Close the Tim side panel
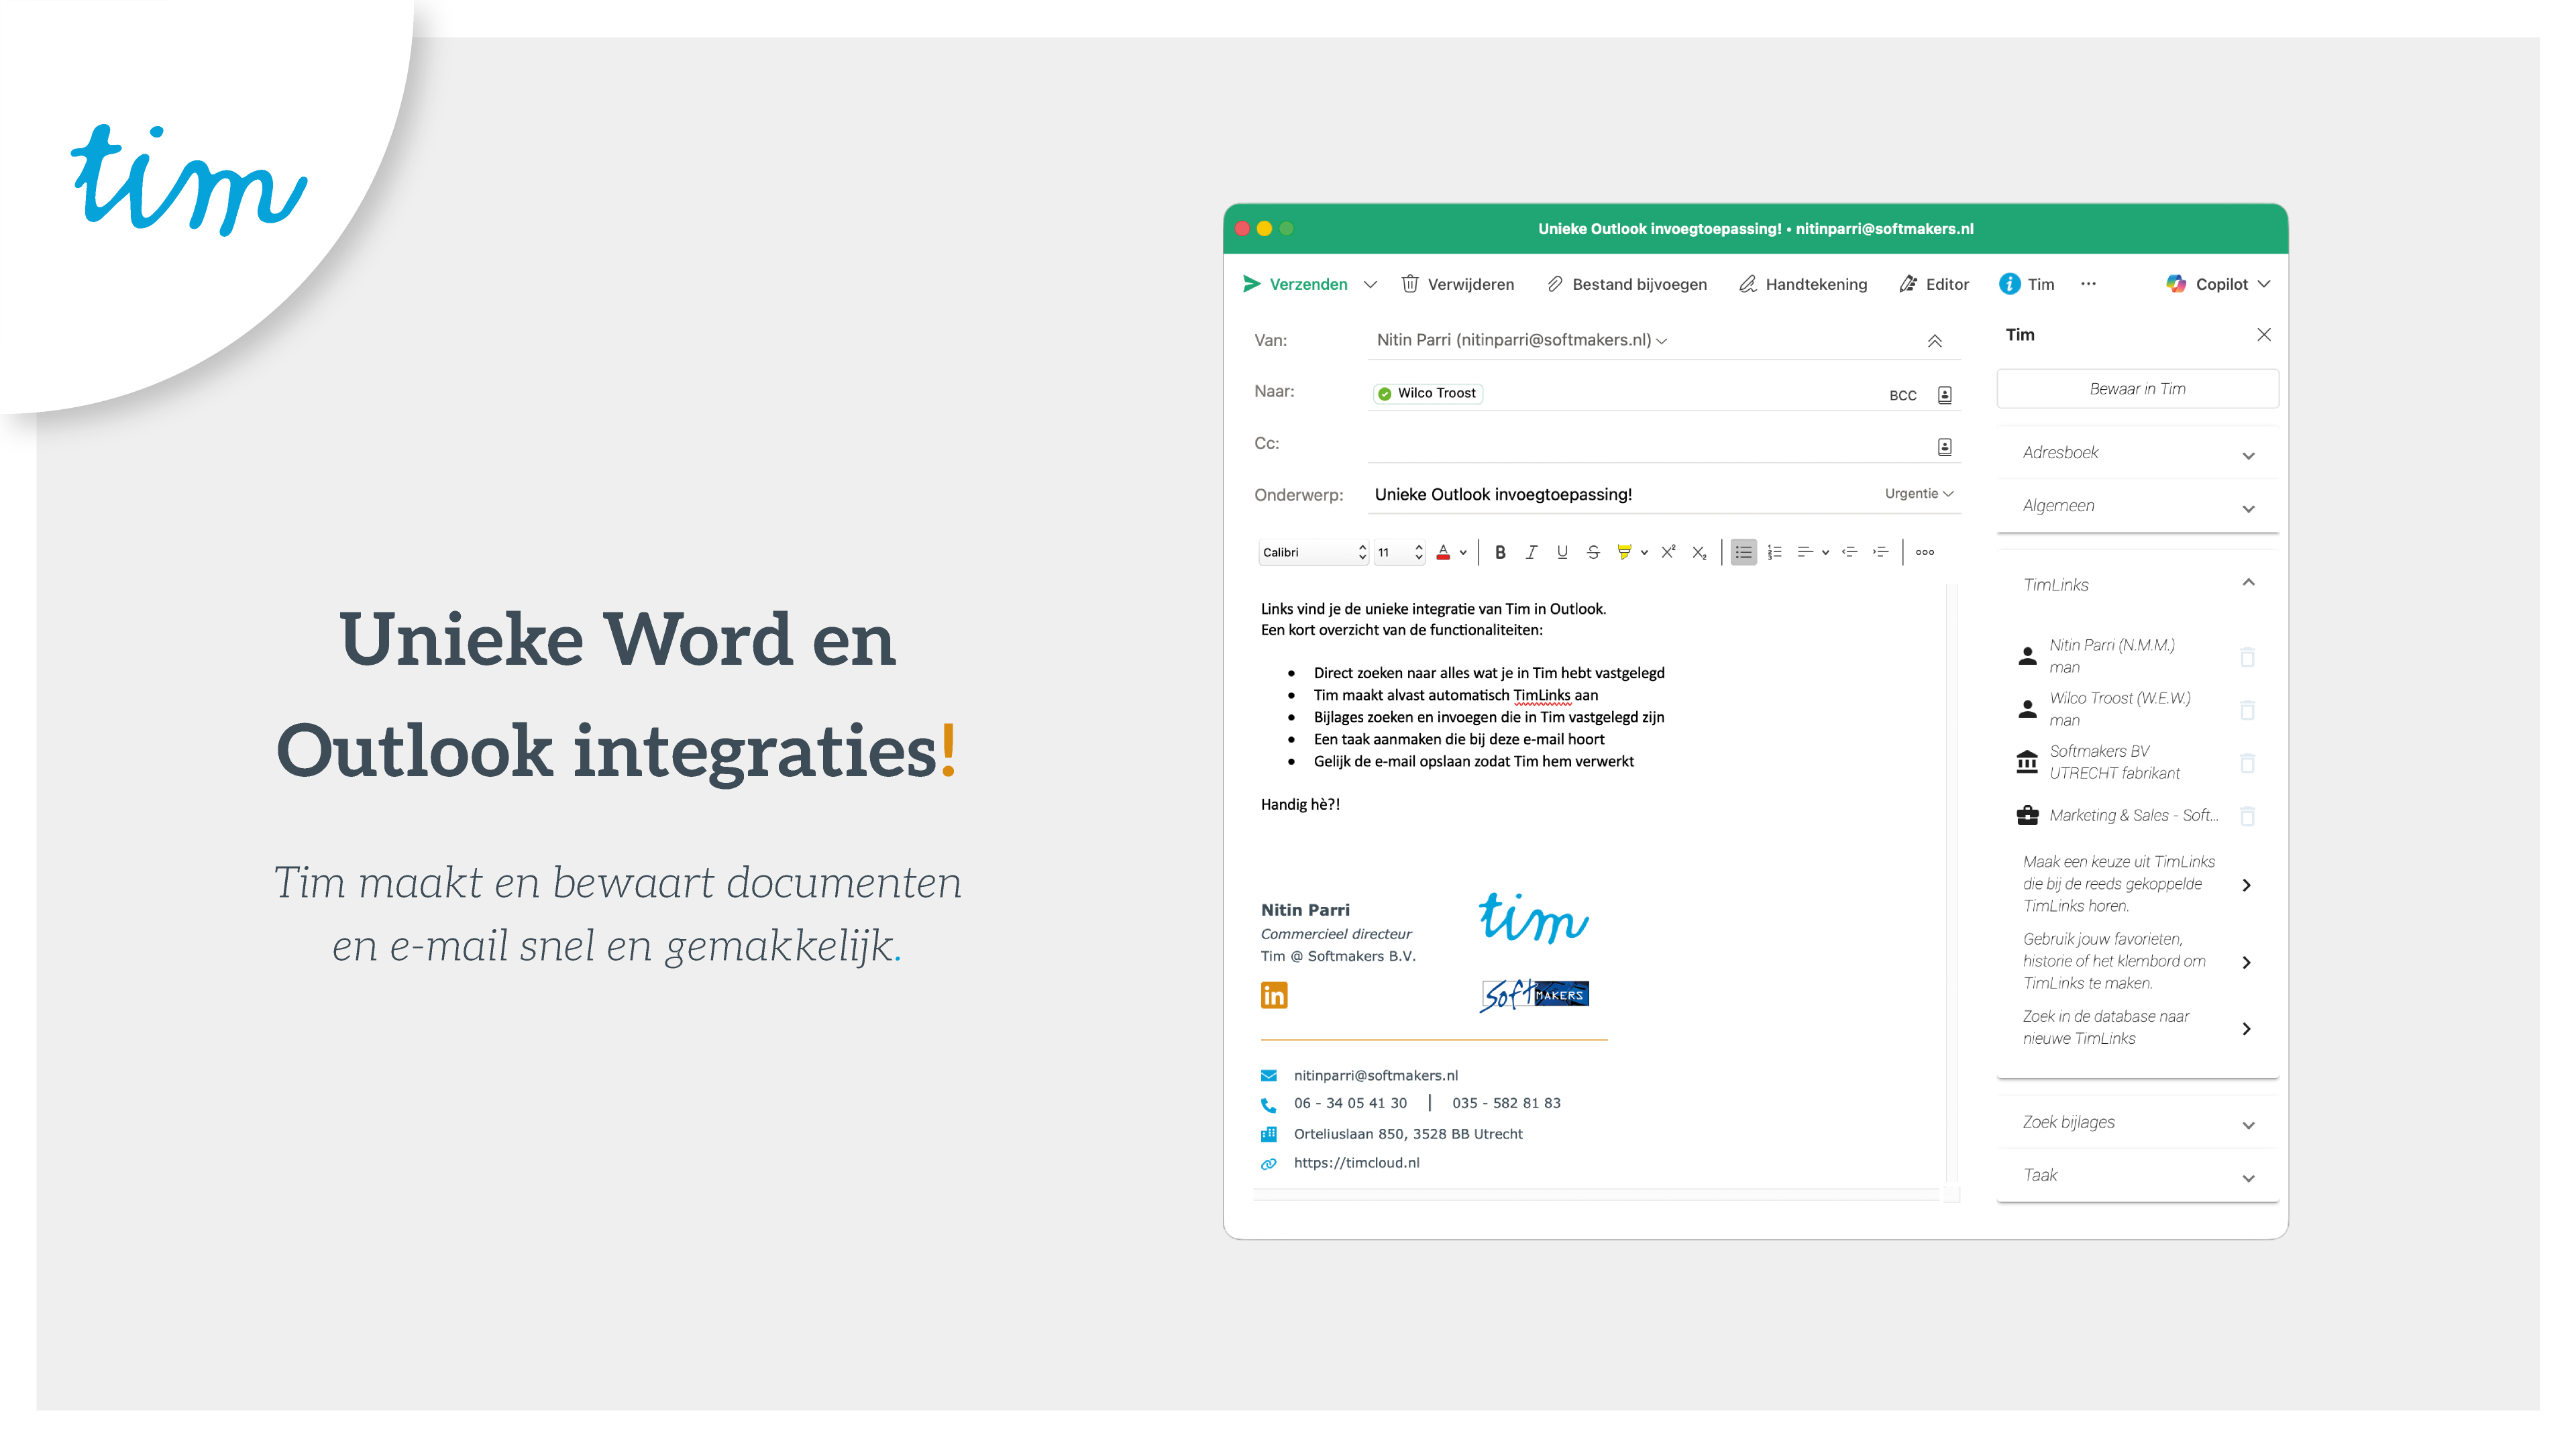Screen dimensions: 2576x1449 coord(2263,335)
